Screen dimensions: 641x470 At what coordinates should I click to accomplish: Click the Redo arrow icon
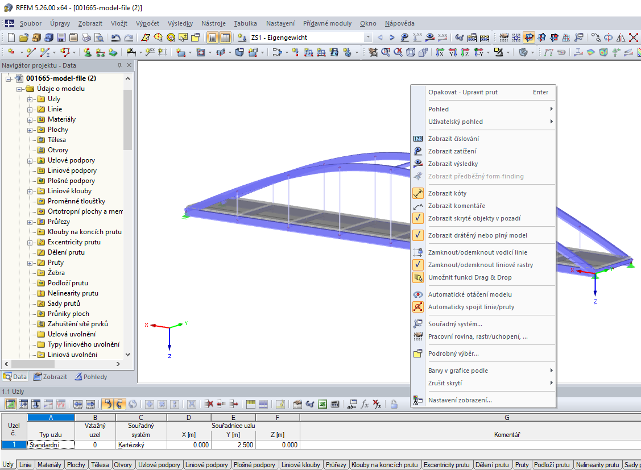(129, 38)
